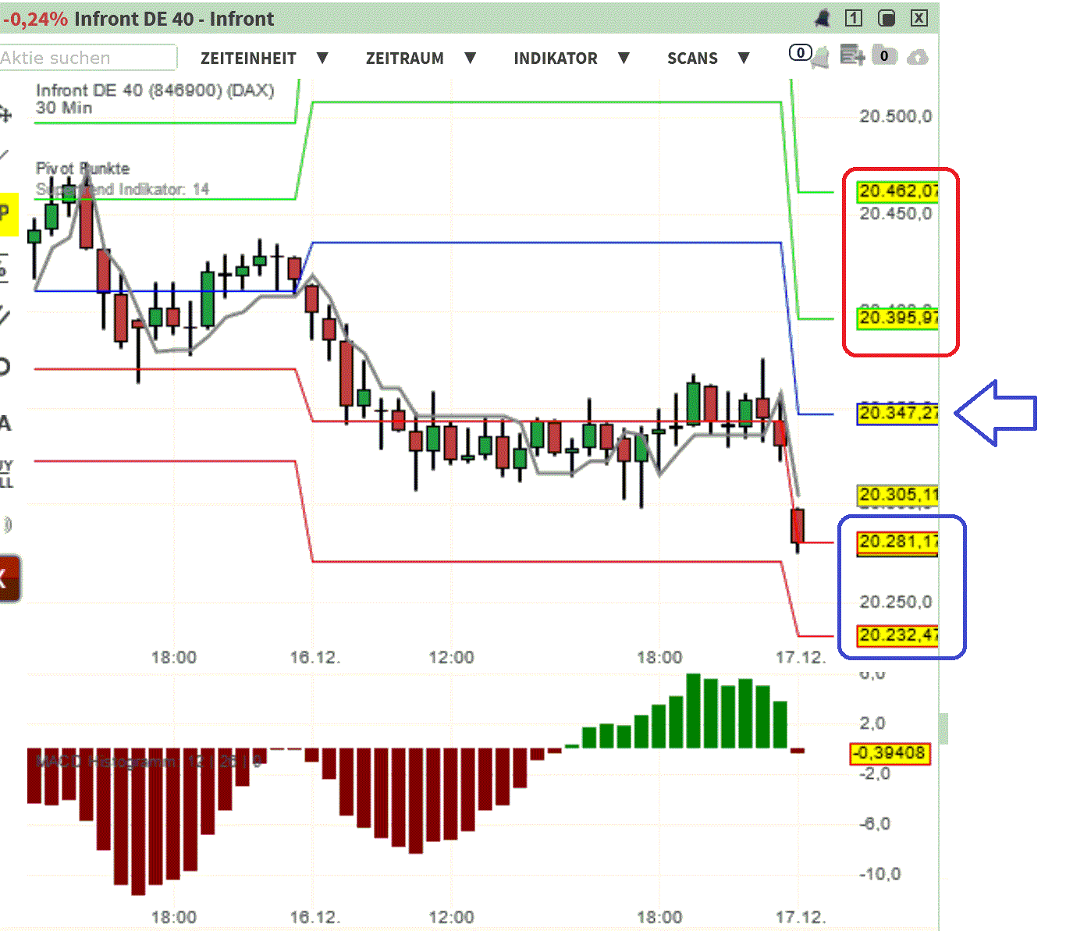Click the rounded detach-window icon in title bar
The width and height of the screenshot is (1066, 931).
coord(887,18)
